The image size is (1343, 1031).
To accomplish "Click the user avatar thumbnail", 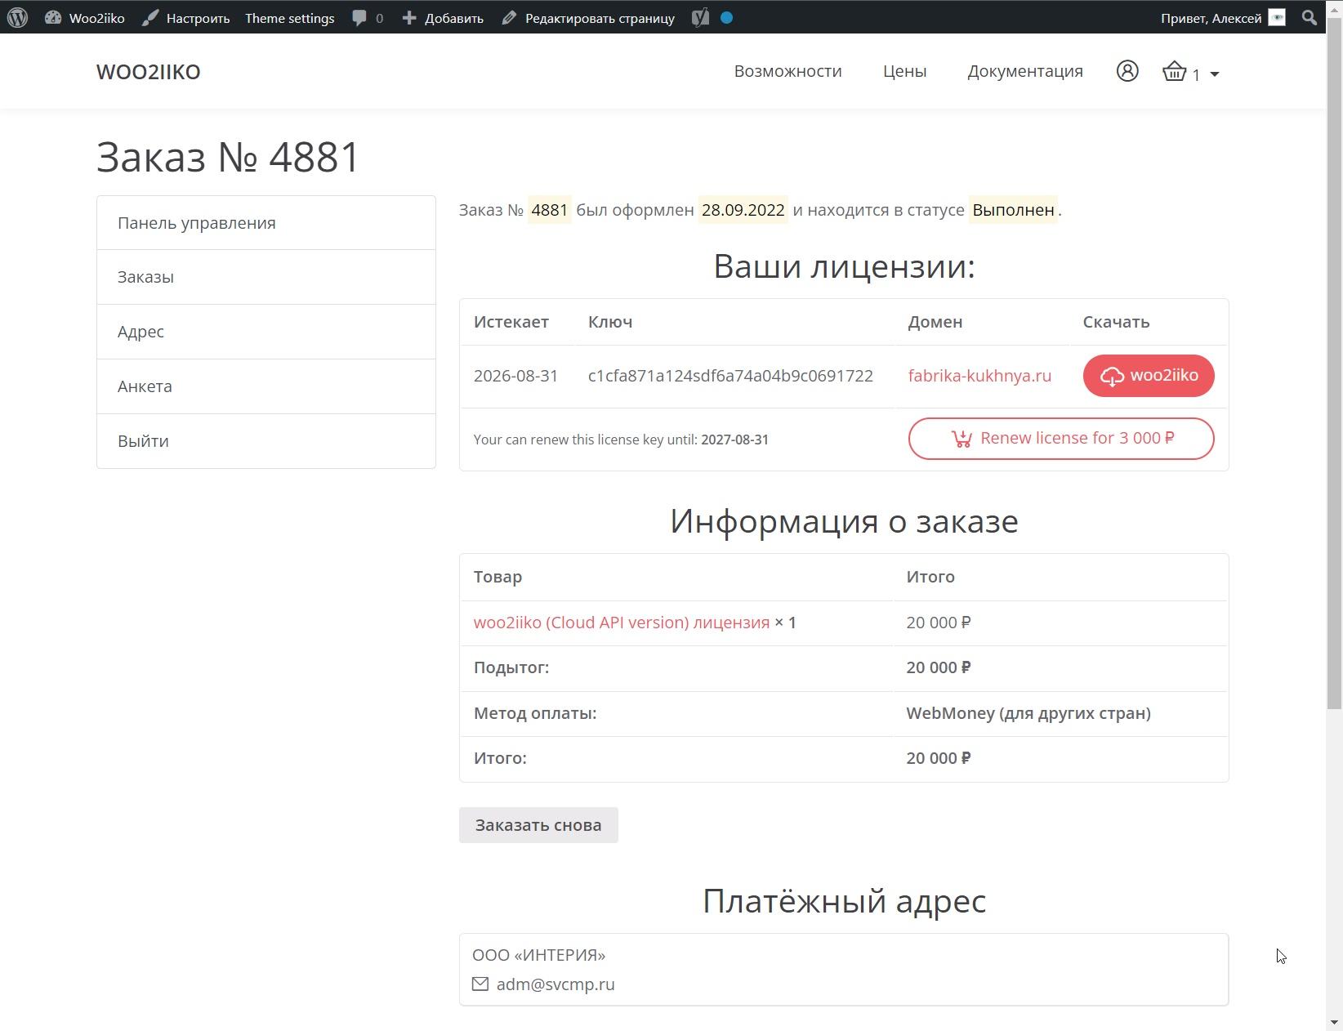I will pyautogui.click(x=1277, y=17).
